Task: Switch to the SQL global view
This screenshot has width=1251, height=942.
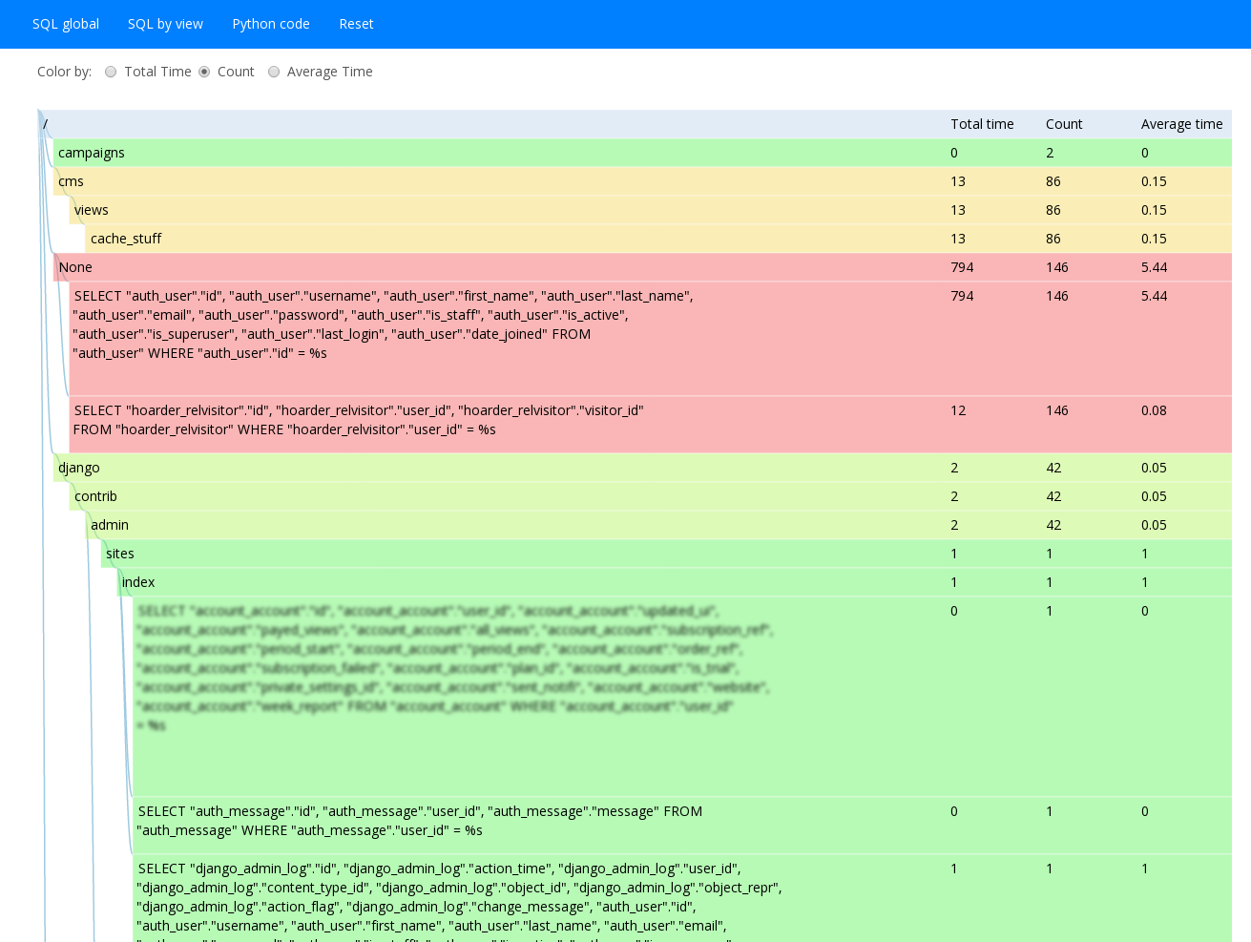Action: coord(65,24)
